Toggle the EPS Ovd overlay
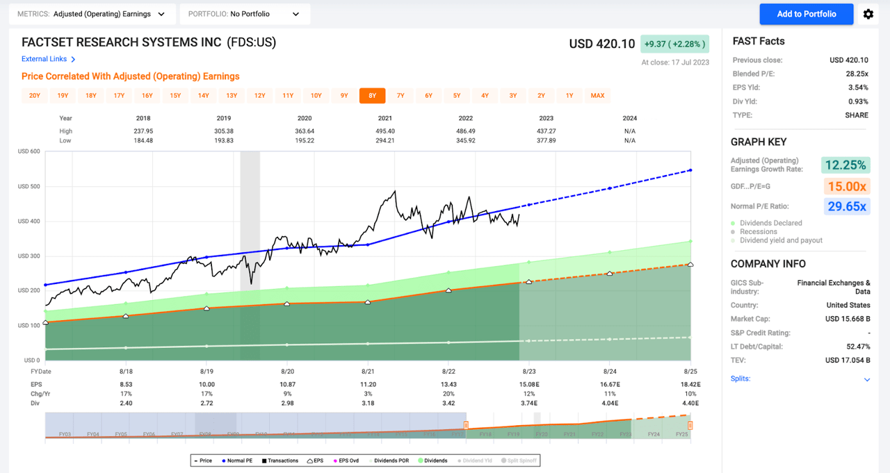This screenshot has width=890, height=473. [334, 460]
